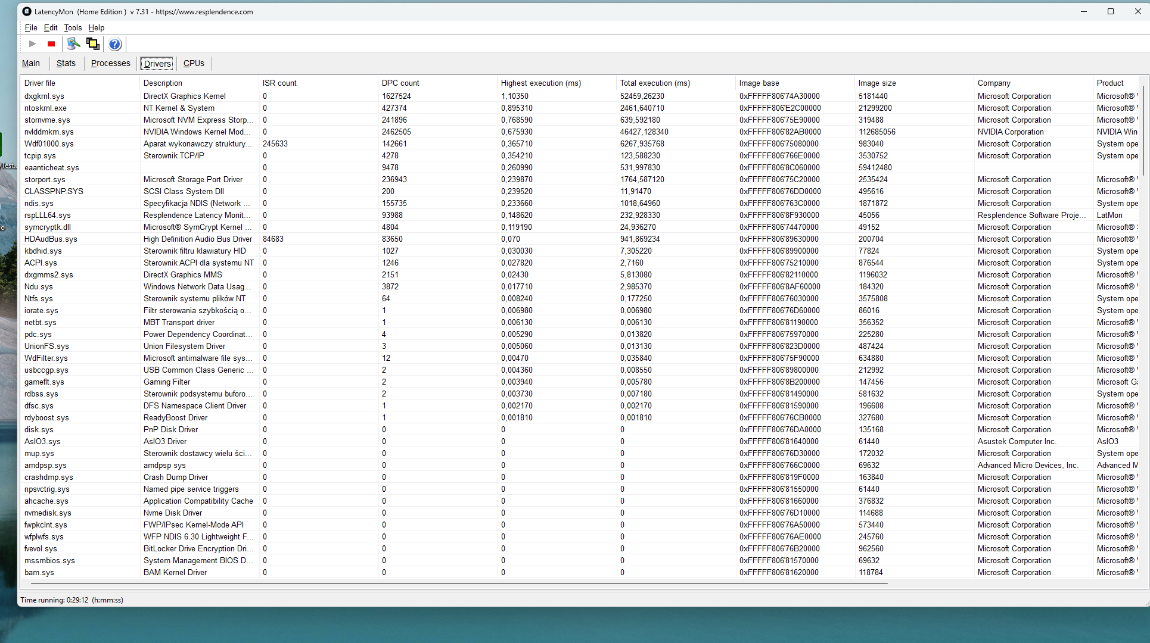Viewport: 1150px width, 643px height.
Task: Click the stacked windows toolbar icon
Action: 92,44
